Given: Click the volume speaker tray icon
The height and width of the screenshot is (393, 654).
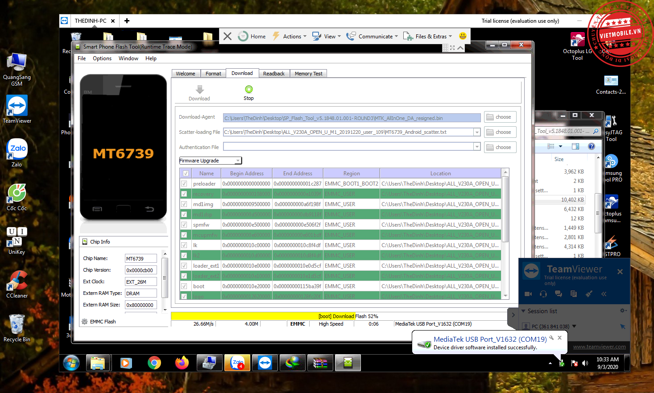Looking at the screenshot, I should (585, 363).
